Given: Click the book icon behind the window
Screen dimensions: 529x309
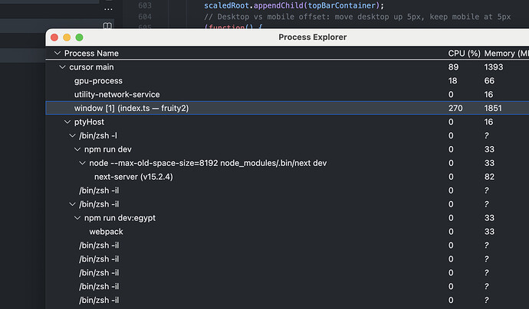Looking at the screenshot, I should [x=107, y=27].
